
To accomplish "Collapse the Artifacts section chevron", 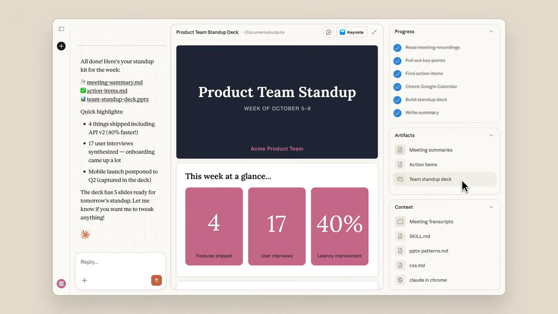I will pos(491,135).
